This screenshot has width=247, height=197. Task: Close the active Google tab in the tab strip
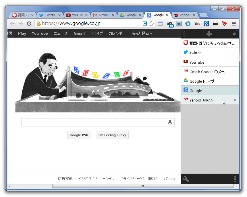tap(167, 15)
